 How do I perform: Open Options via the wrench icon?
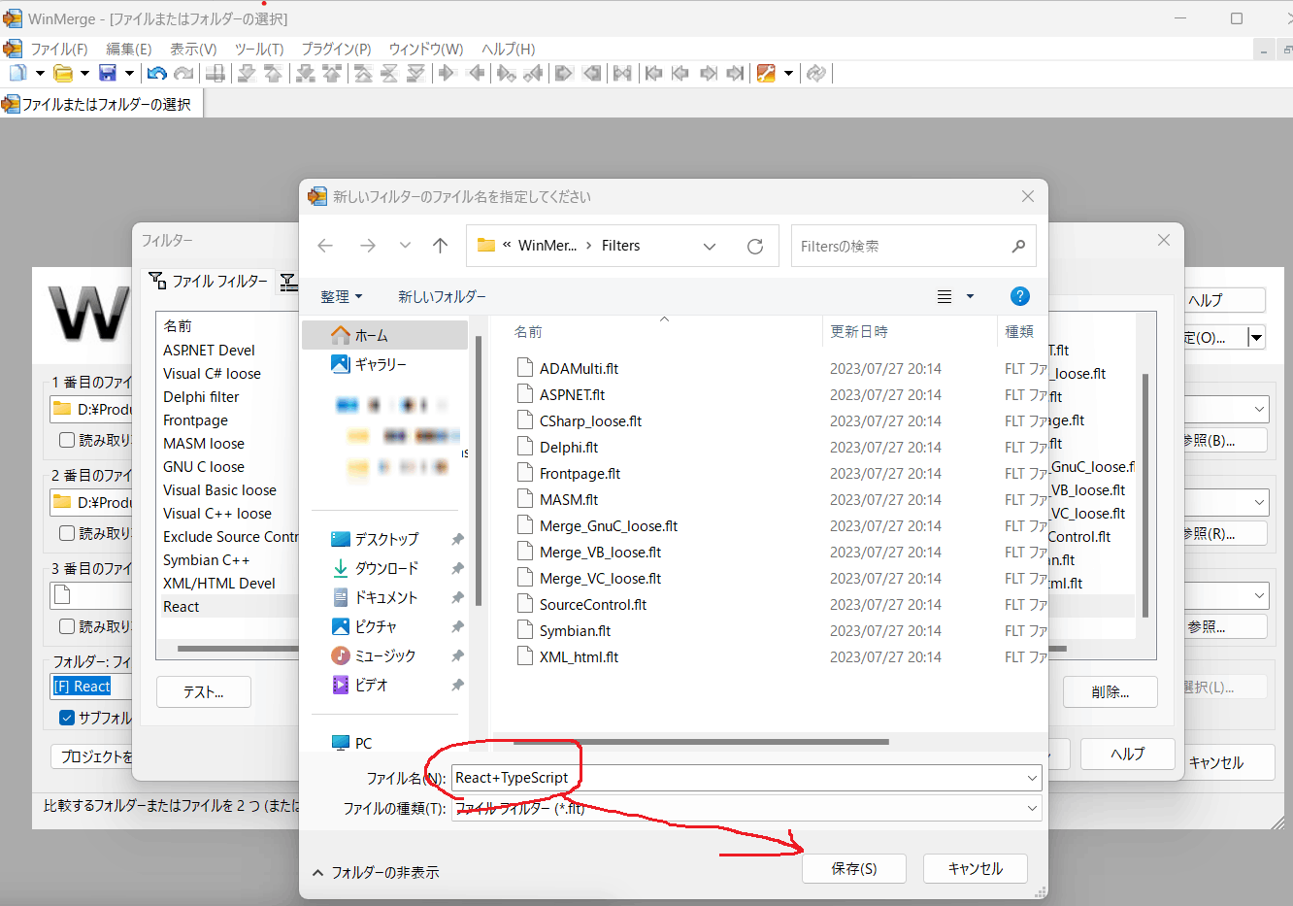[766, 73]
